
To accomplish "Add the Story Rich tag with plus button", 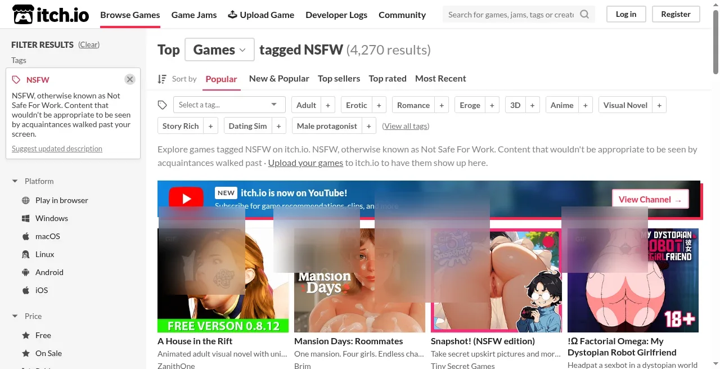I will (211, 126).
